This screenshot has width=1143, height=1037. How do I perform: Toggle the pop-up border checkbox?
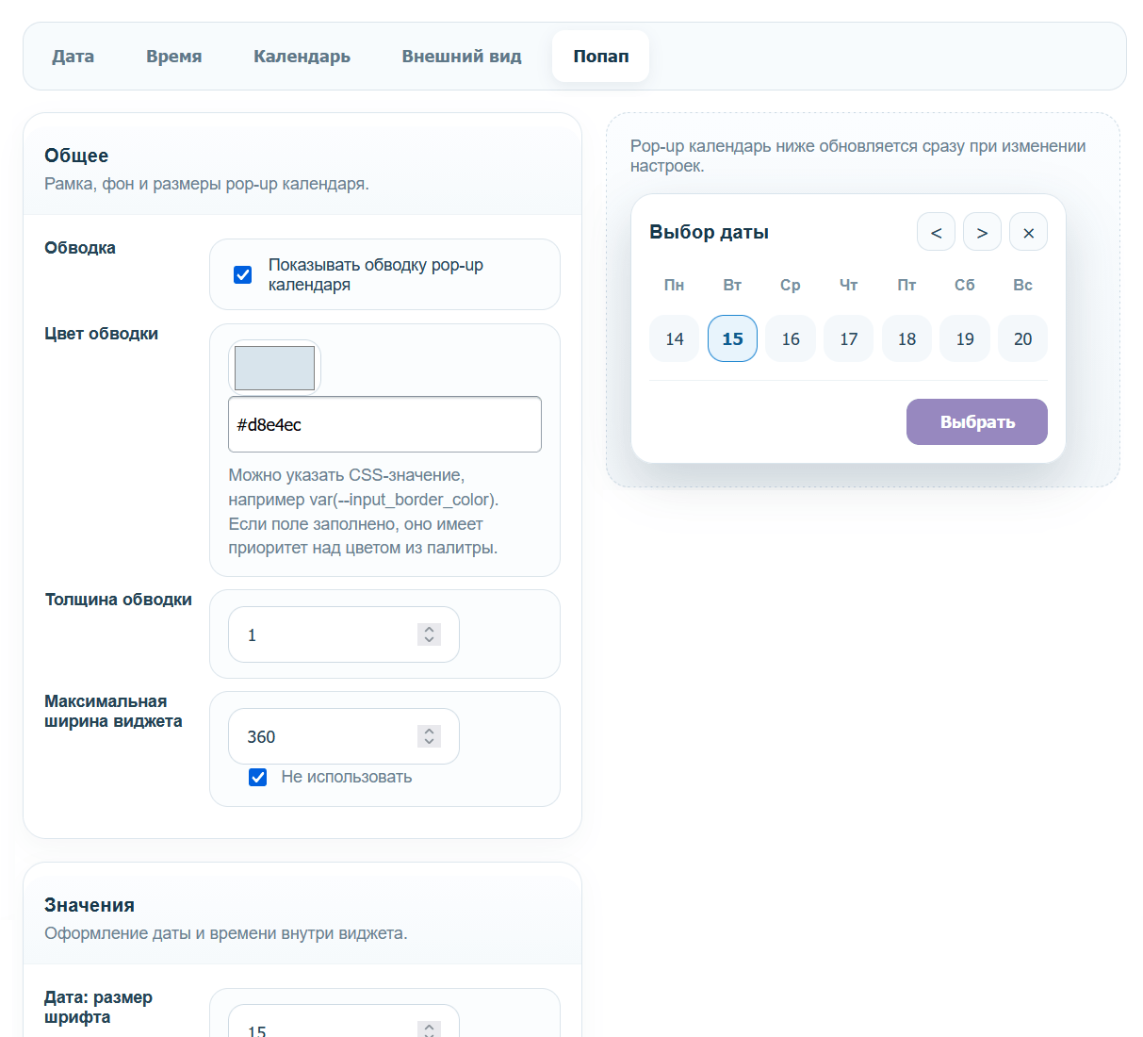(x=243, y=274)
